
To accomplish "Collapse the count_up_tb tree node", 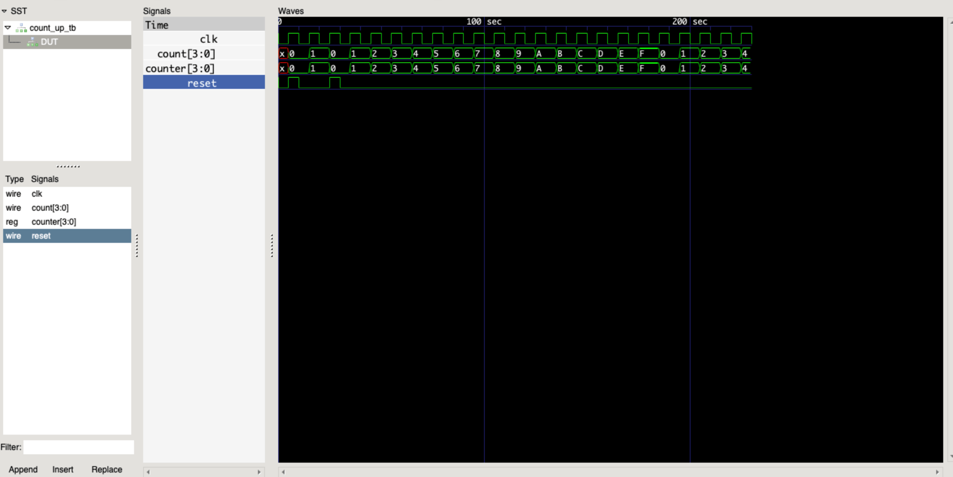I will point(8,28).
